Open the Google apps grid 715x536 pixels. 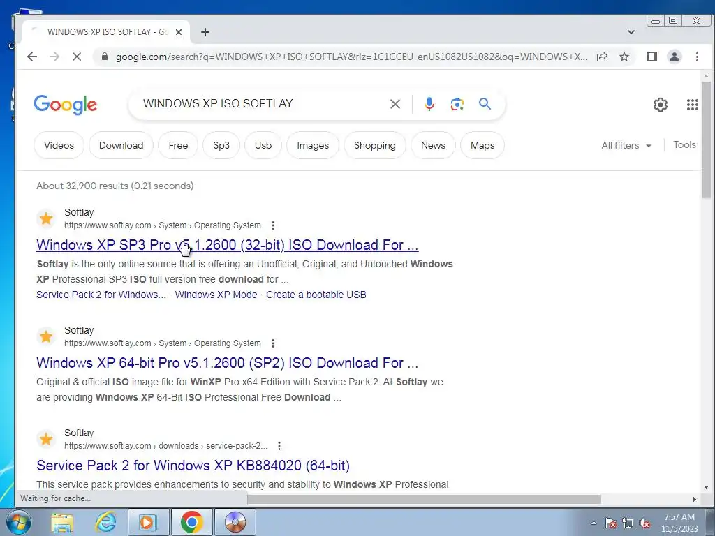692,105
